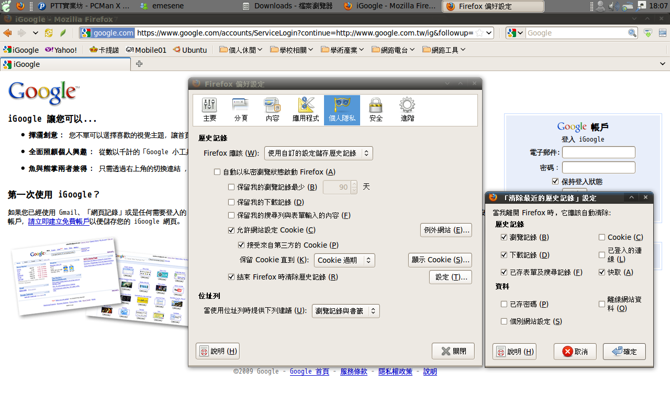This screenshot has width=670, height=418.
Task: Open the 個人休閒 bookmarks folder
Action: (x=240, y=50)
